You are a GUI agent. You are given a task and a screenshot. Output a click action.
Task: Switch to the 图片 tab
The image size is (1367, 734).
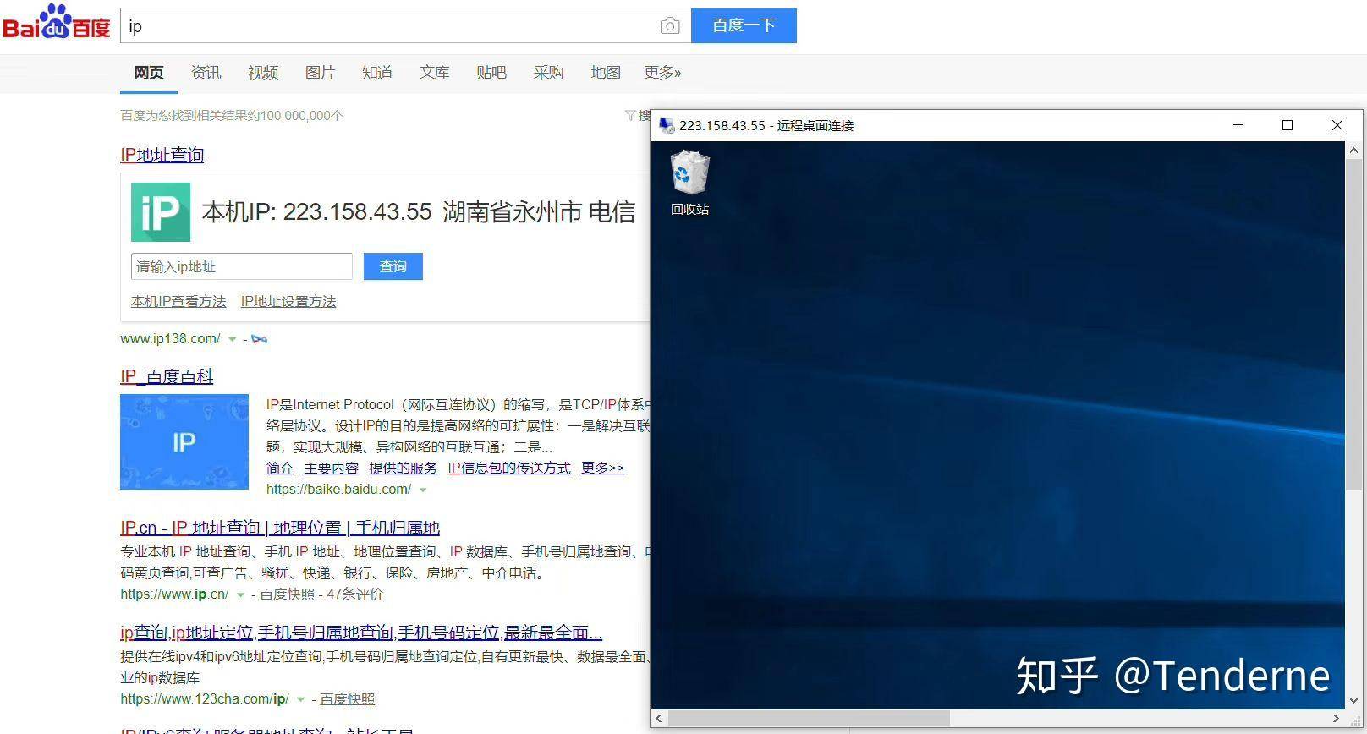320,73
